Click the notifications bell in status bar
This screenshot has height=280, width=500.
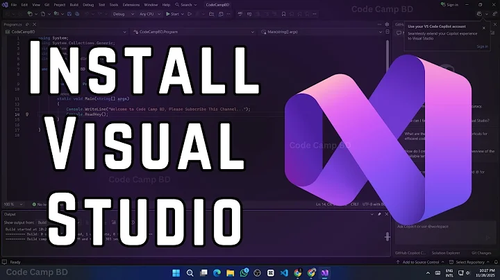pyautogui.click(x=496, y=262)
